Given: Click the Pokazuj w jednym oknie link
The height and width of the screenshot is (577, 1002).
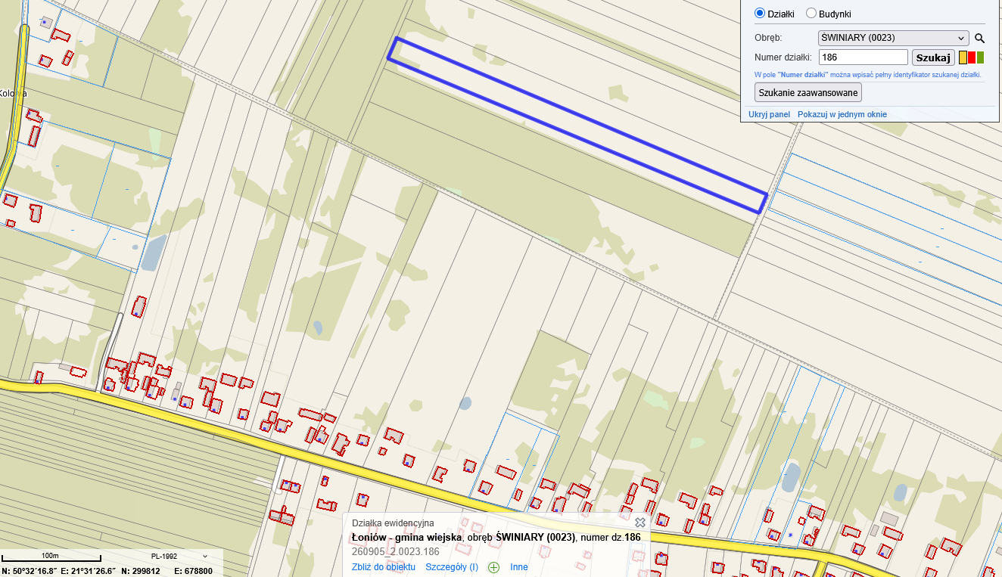Looking at the screenshot, I should click(x=842, y=114).
